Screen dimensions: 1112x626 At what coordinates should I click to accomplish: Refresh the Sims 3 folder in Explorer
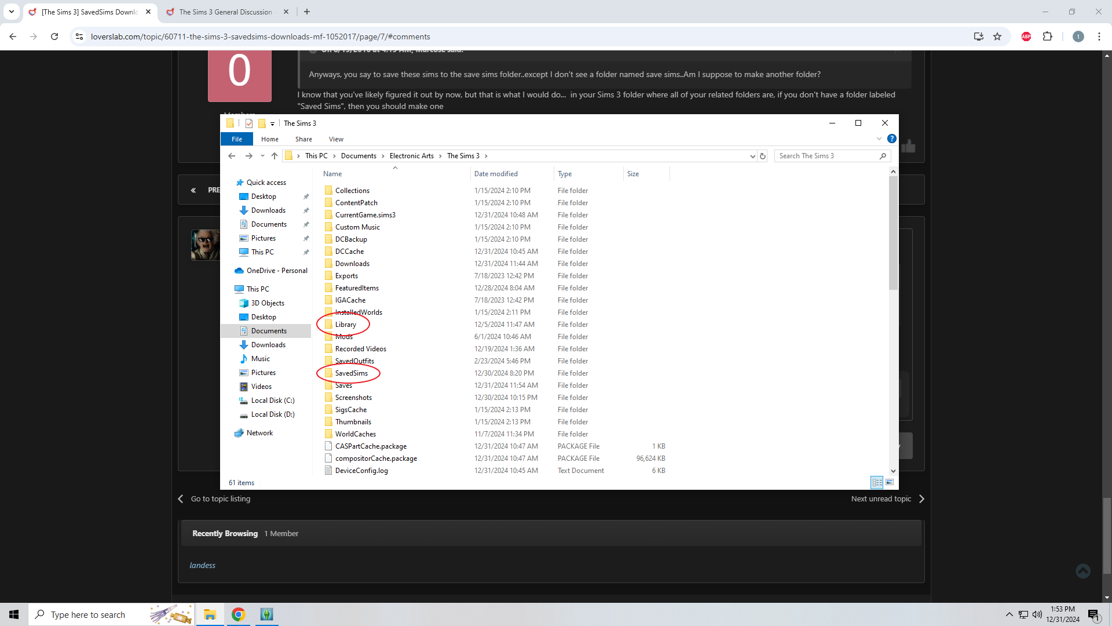[763, 156]
